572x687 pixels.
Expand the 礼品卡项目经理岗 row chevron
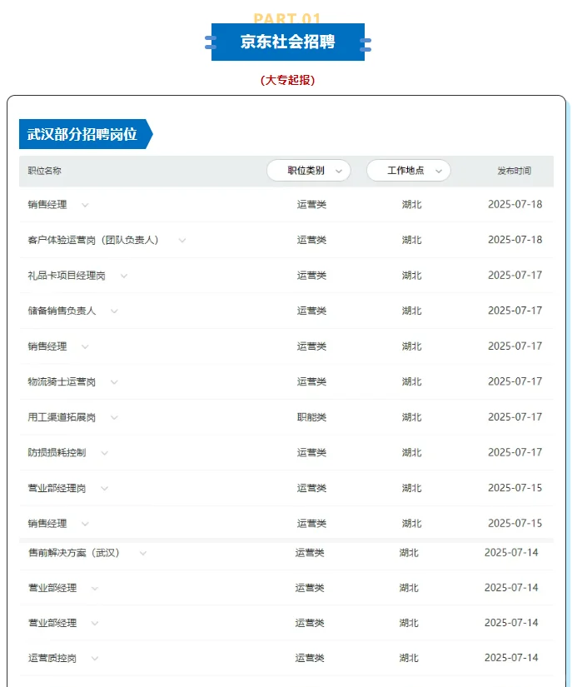(x=124, y=276)
